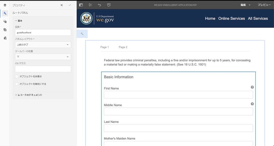Cancel properties with the X button

point(62,5)
